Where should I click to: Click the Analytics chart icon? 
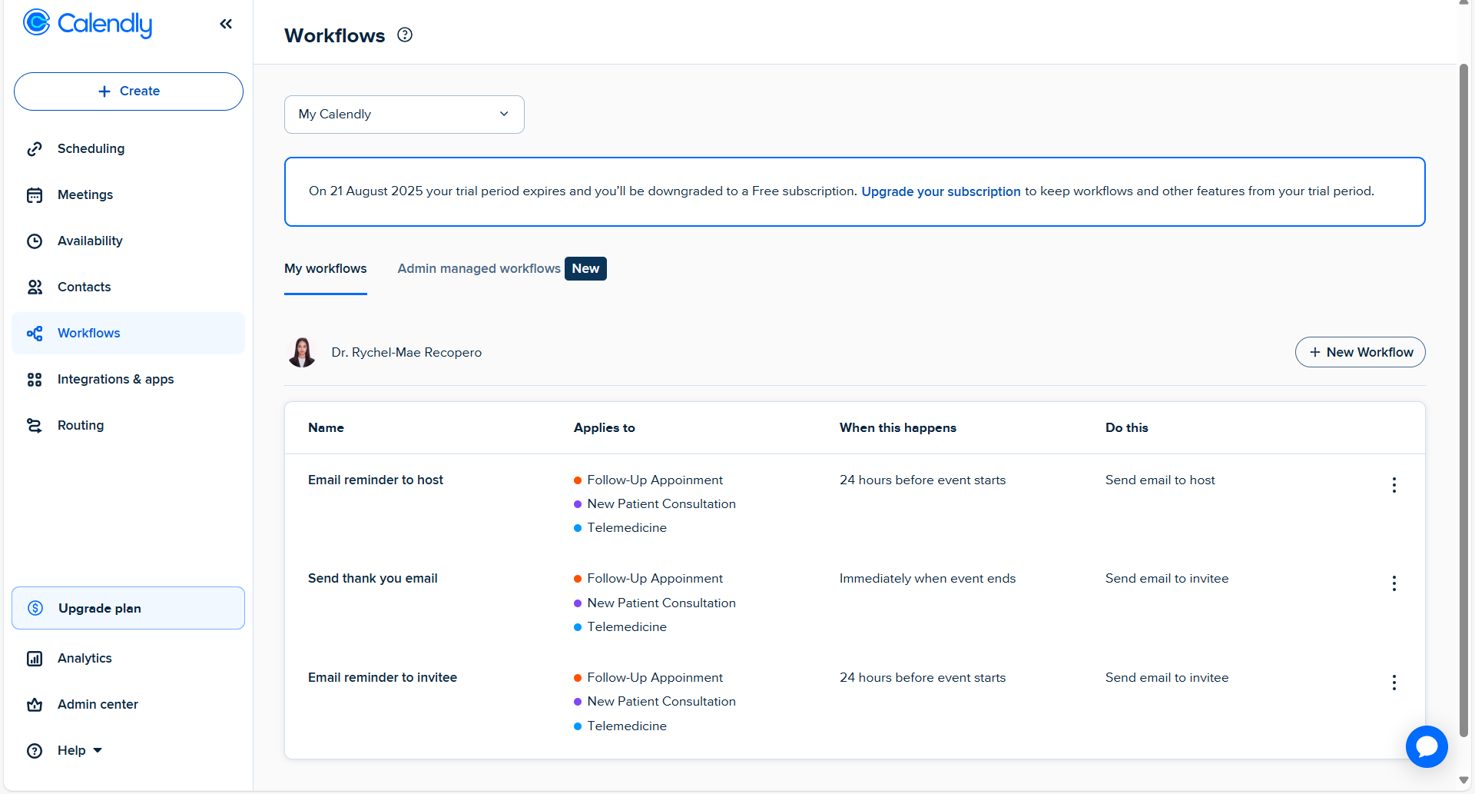(35, 659)
